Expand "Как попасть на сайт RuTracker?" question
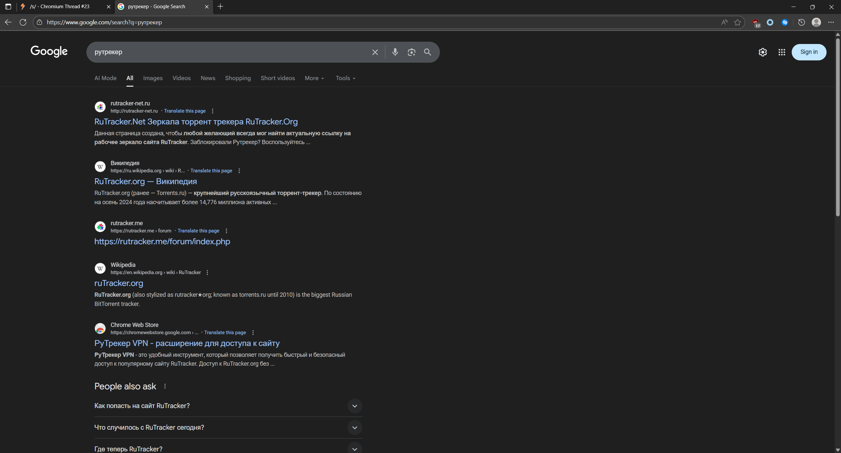The width and height of the screenshot is (841, 453). (x=354, y=406)
